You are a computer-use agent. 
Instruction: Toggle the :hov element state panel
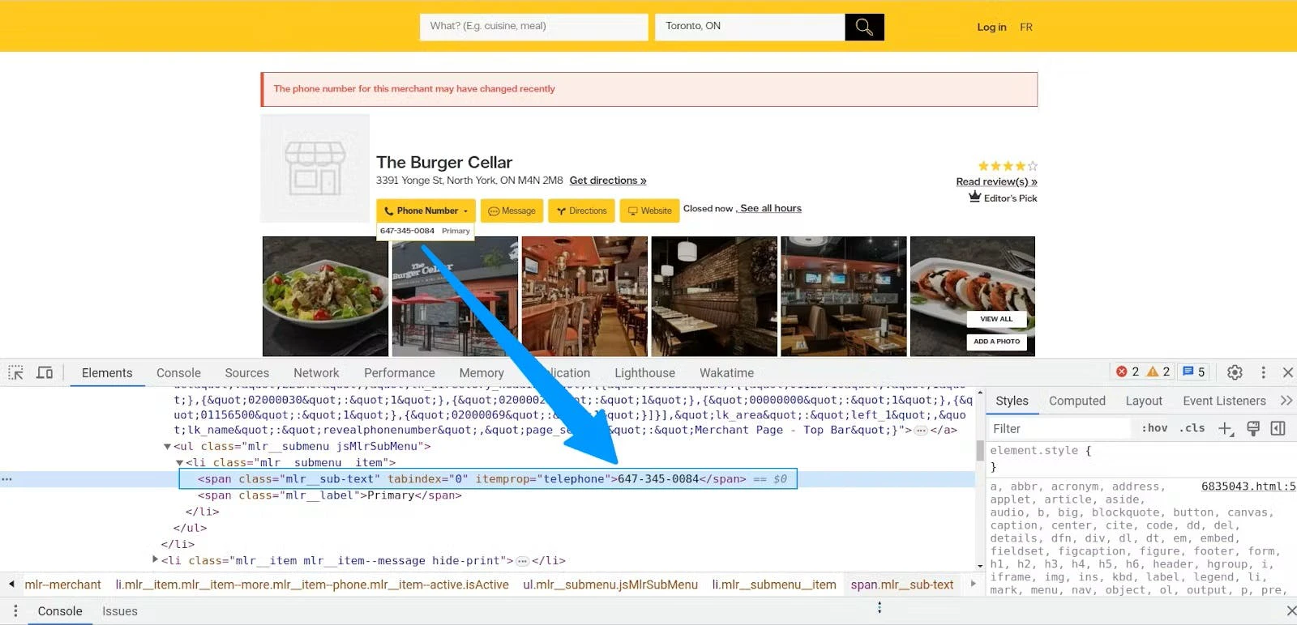[x=1154, y=428]
